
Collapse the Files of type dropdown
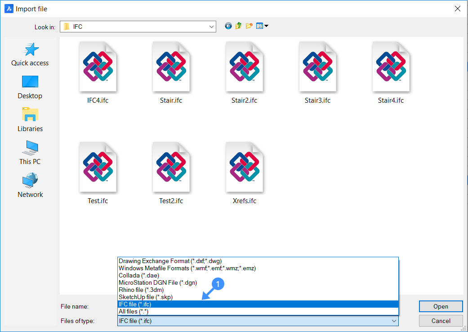coord(394,321)
